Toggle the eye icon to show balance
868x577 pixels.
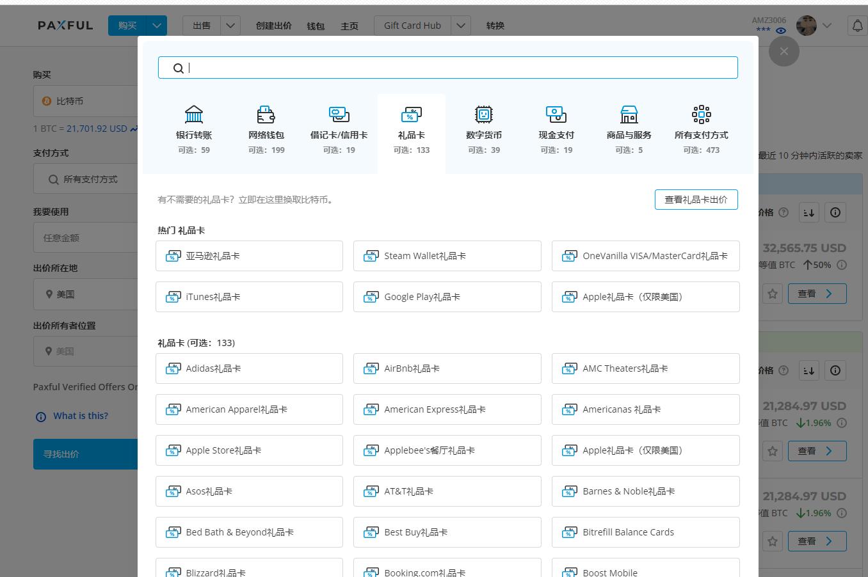[780, 30]
